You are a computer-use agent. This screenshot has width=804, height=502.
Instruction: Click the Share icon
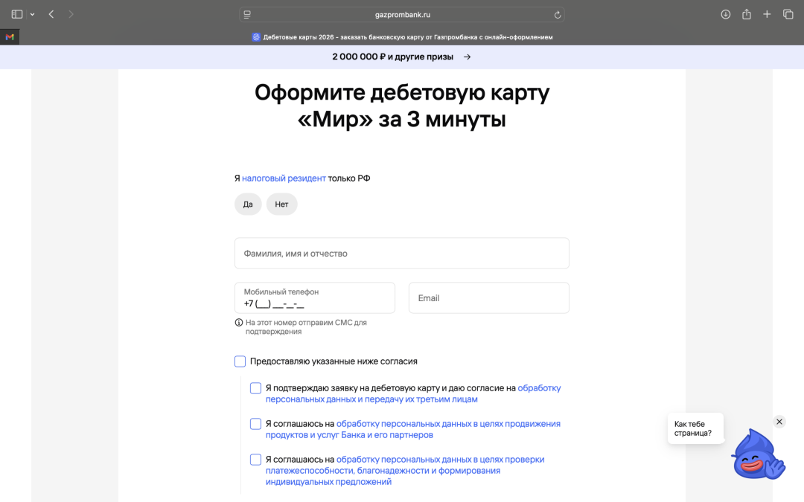pyautogui.click(x=747, y=13)
